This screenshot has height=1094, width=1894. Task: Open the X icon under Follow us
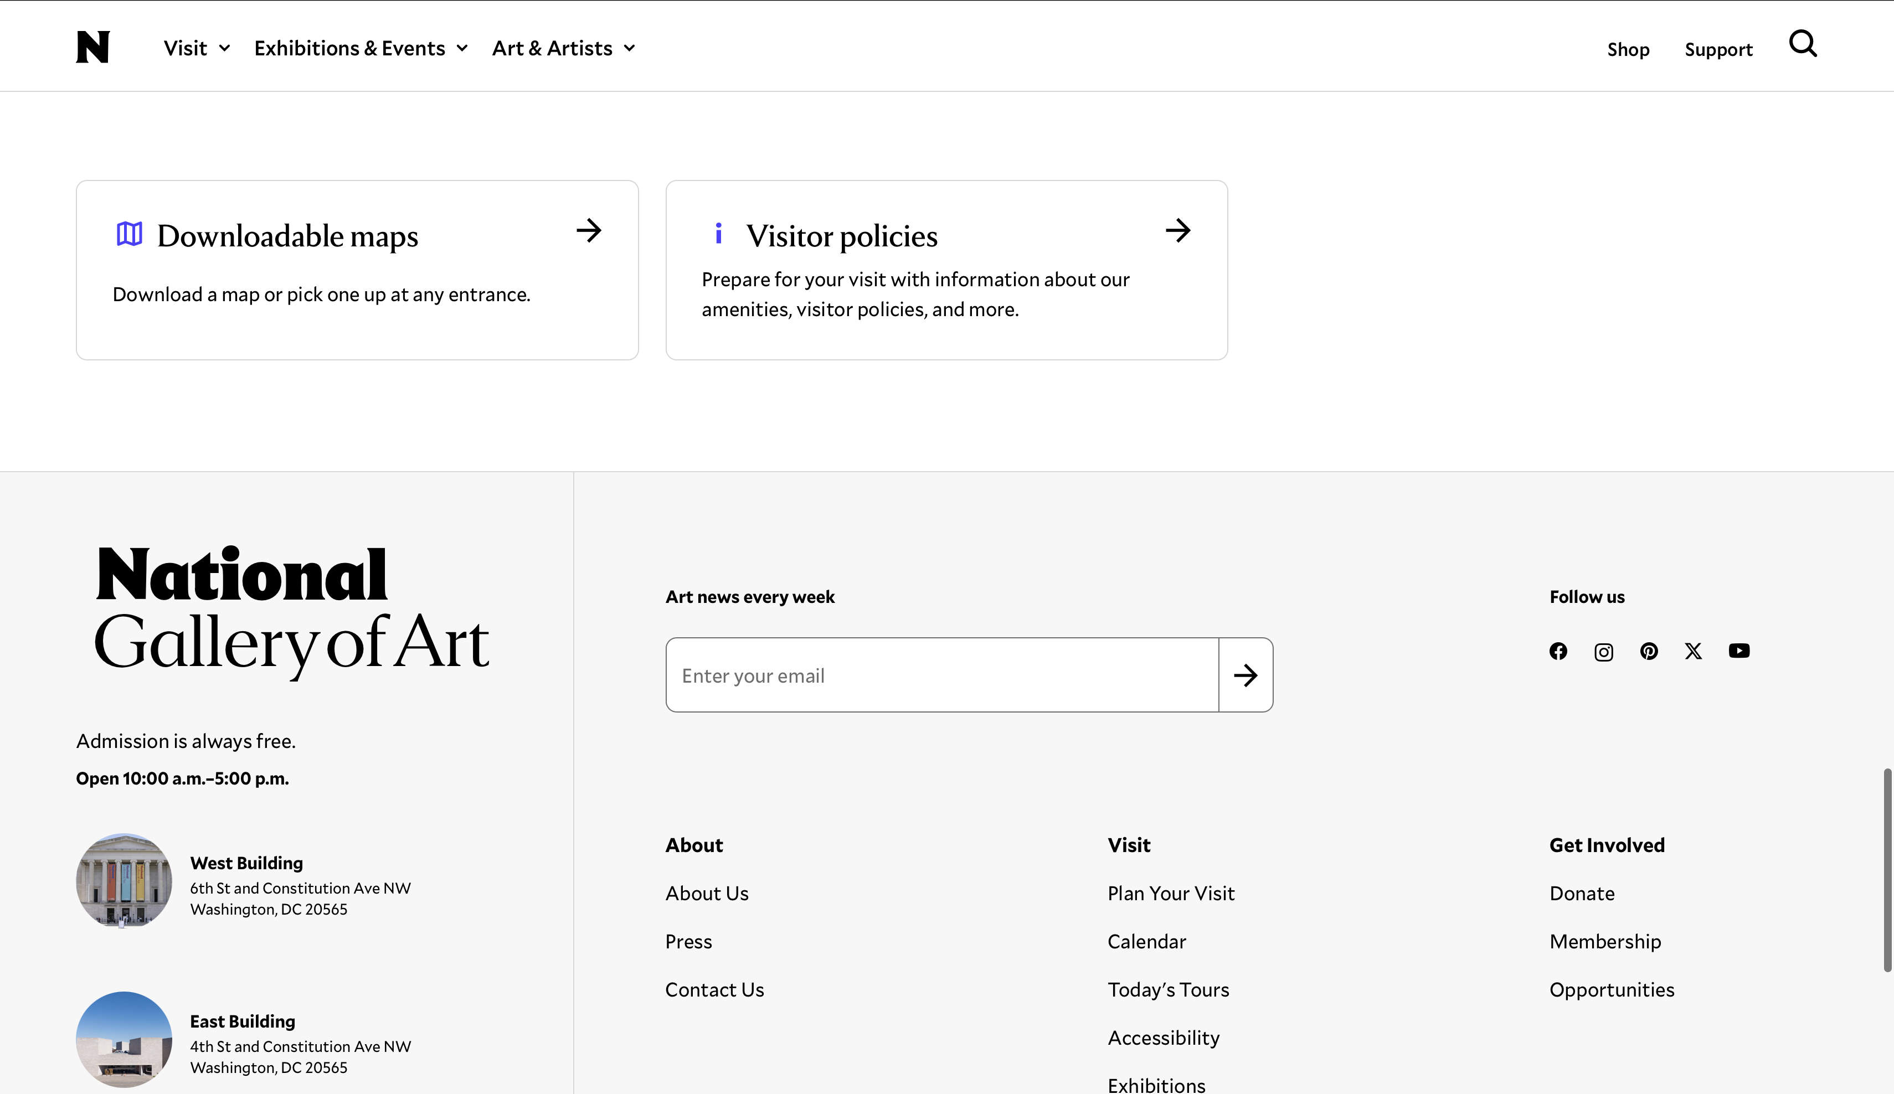[1694, 652]
